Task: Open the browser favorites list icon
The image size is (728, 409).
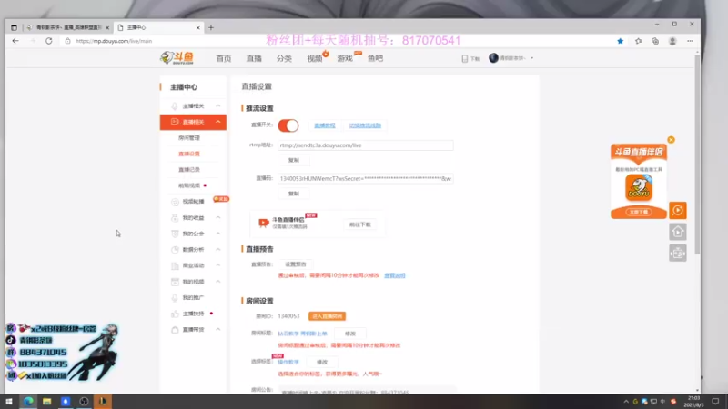Action: tap(639, 41)
